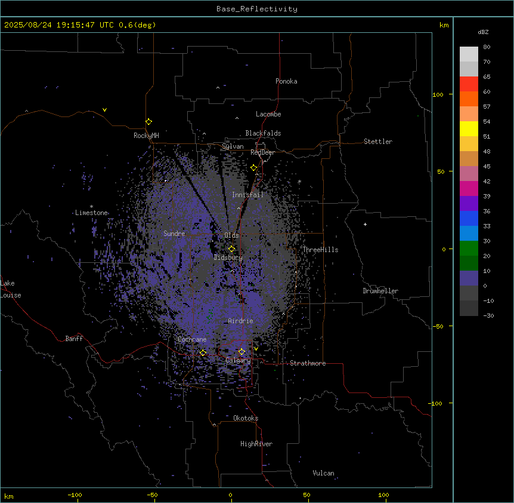The image size is (514, 503).
Task: Click the 100 tick on the right vertical axis
Action: tap(438, 94)
